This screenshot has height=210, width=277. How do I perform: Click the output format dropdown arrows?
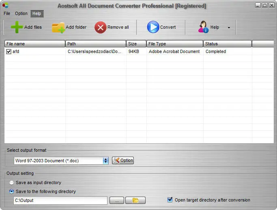click(105, 161)
